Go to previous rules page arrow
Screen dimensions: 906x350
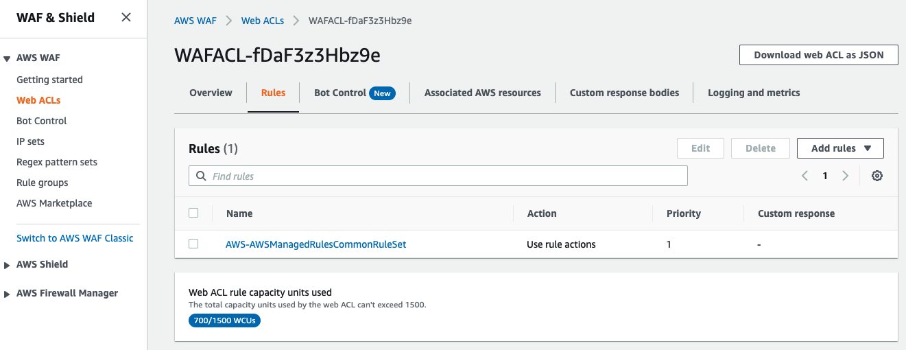tap(804, 176)
